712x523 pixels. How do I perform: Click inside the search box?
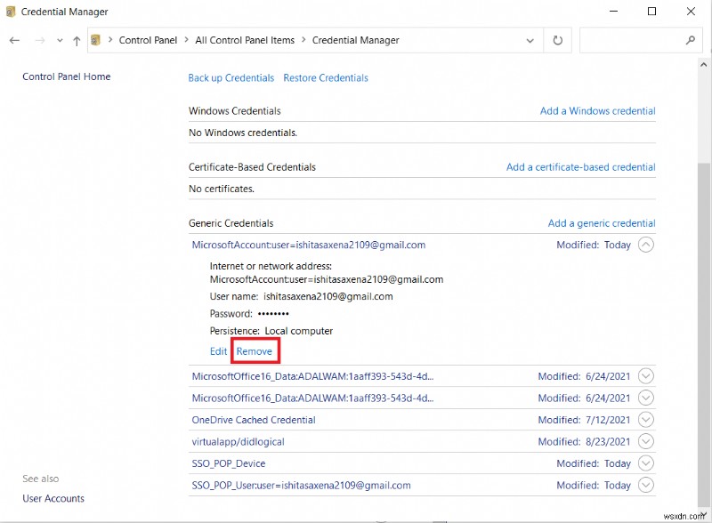632,40
